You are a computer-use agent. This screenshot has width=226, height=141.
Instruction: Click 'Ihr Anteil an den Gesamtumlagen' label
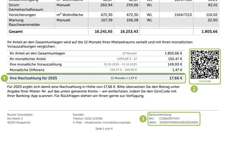(37, 53)
